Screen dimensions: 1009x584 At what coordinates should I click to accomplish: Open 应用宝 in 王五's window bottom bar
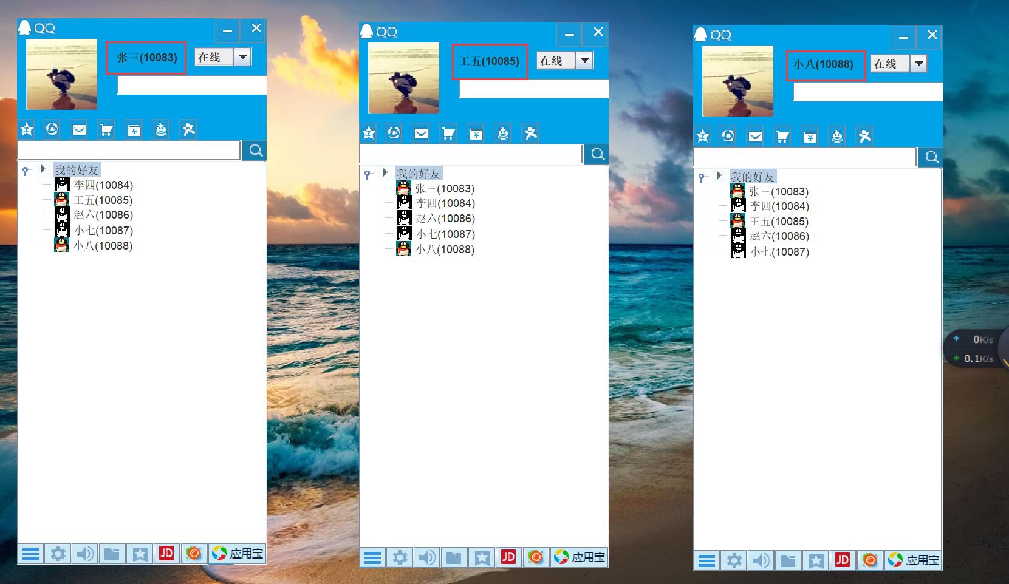tap(580, 557)
